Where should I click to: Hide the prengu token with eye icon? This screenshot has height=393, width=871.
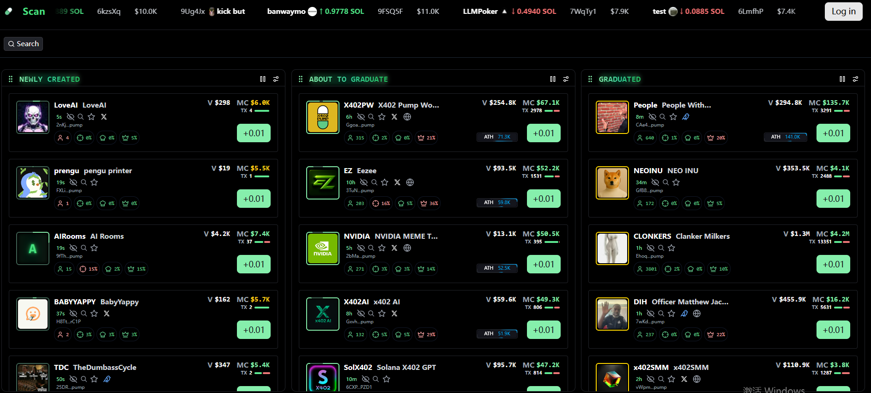[73, 182]
